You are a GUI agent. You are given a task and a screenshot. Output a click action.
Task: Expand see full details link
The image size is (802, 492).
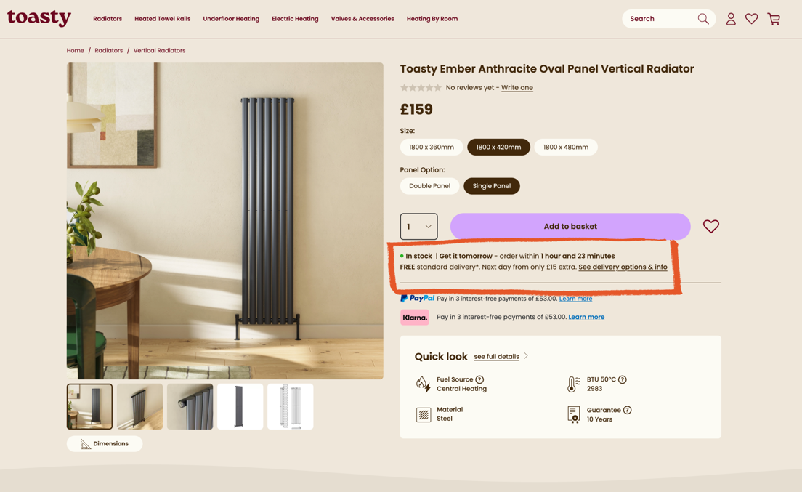pyautogui.click(x=497, y=357)
